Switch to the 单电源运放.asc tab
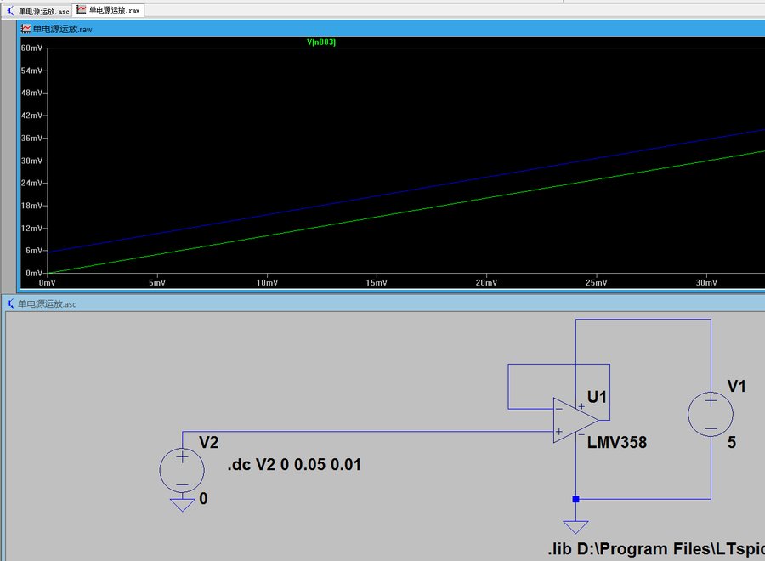 (x=38, y=10)
